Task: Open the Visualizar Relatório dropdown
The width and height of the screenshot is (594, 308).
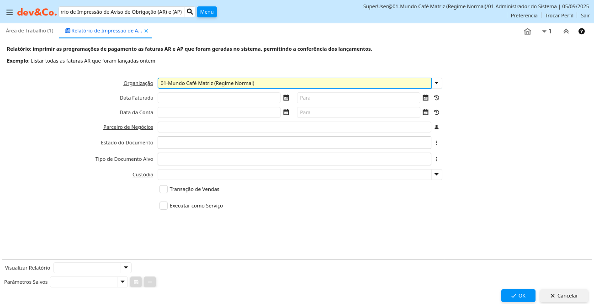Action: pos(126,268)
